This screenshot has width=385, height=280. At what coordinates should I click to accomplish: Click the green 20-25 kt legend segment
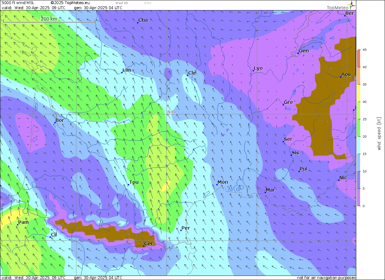click(x=359, y=128)
